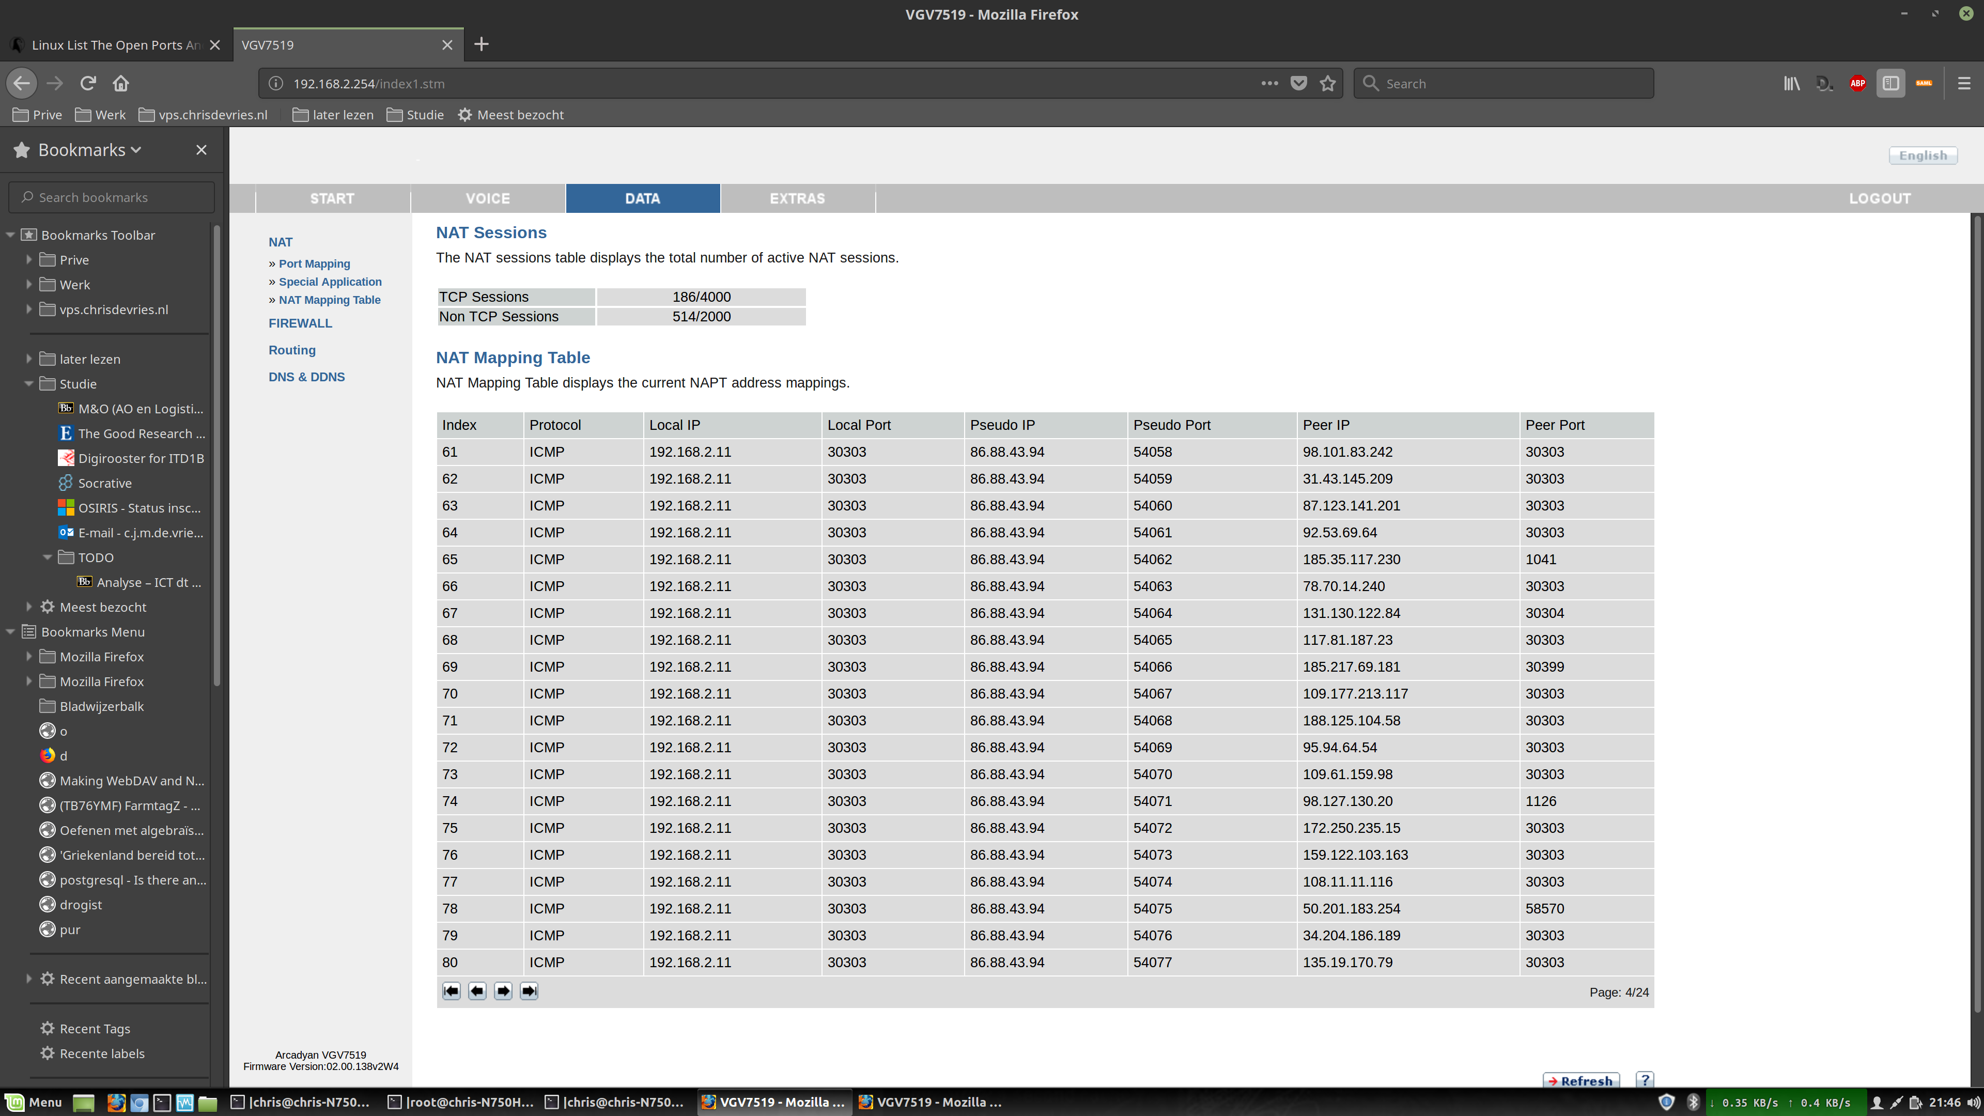Reload the current router page
The height and width of the screenshot is (1116, 1984).
click(x=88, y=83)
